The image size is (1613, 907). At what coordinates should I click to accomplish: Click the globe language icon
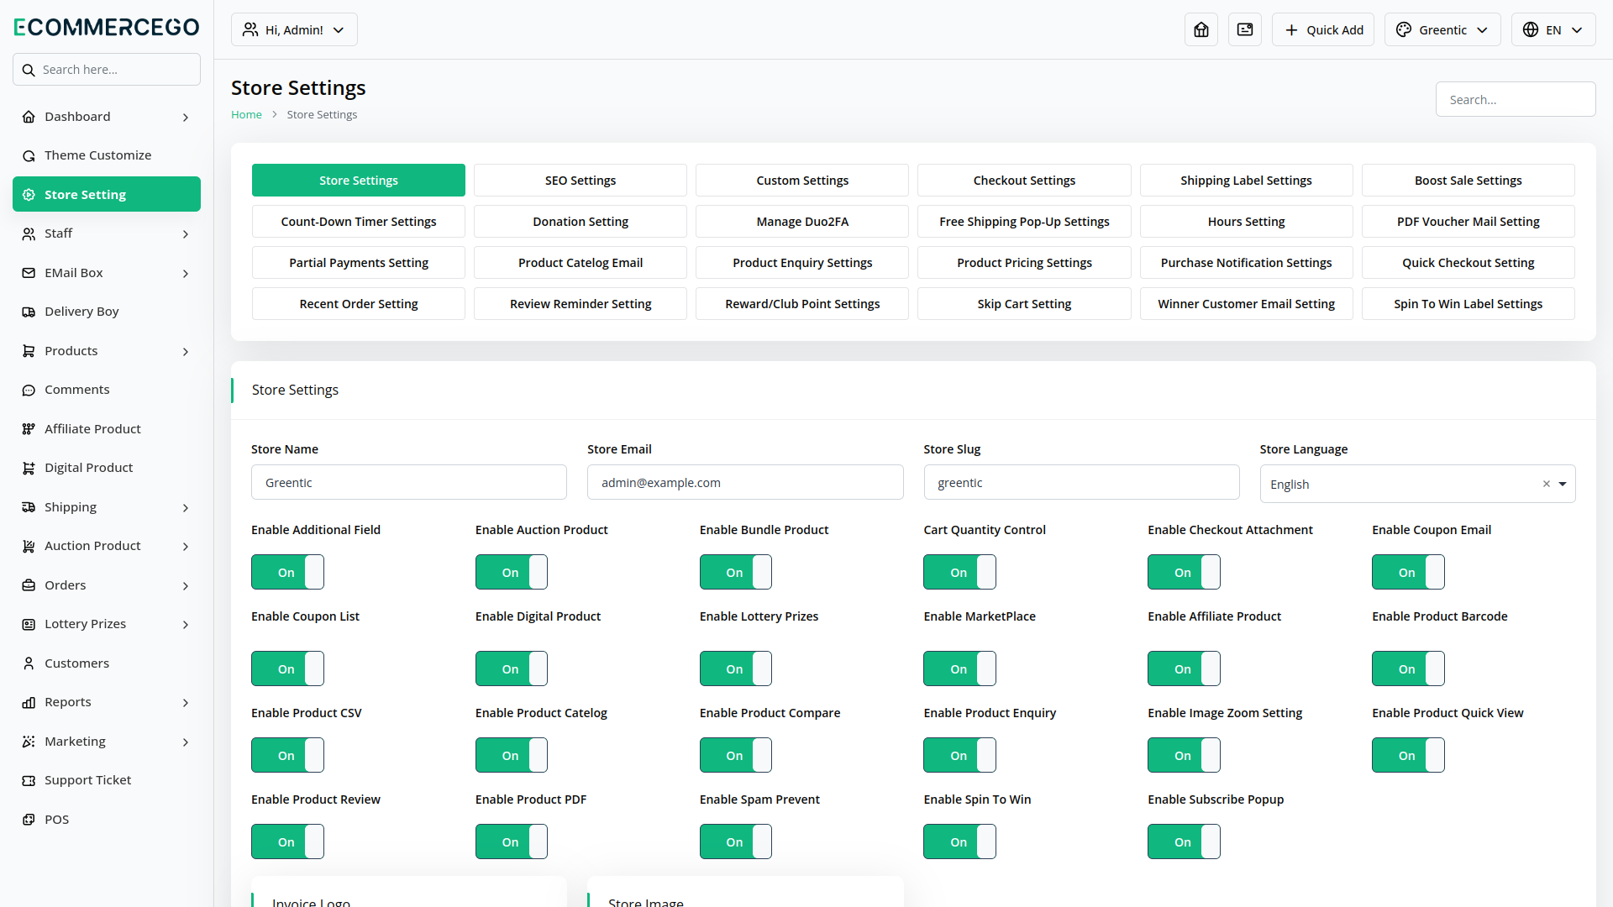point(1531,29)
